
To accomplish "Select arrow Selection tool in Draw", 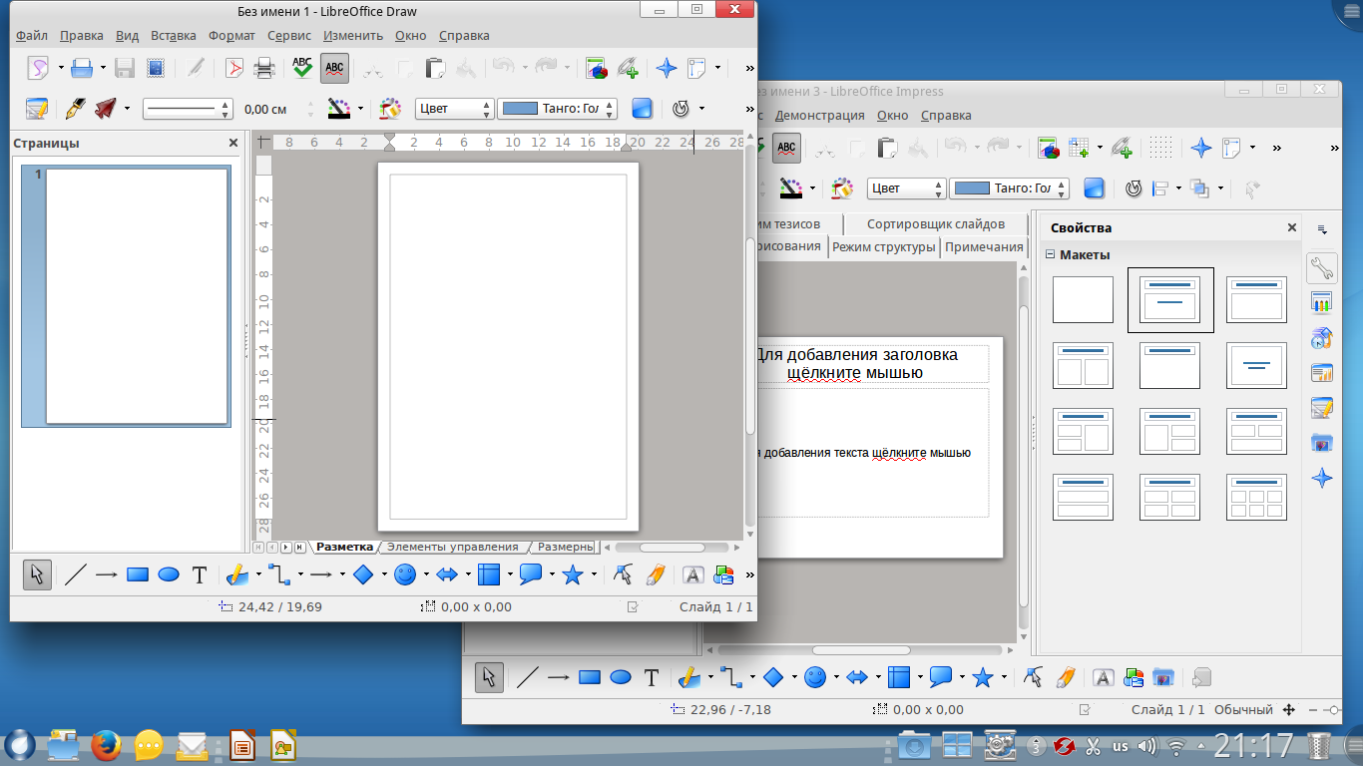I will pyautogui.click(x=37, y=574).
